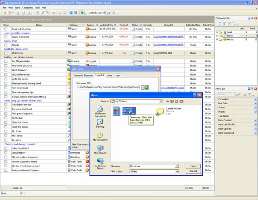The width and height of the screenshot is (258, 200).
Task: Check Done box for Jogging Instruction
Action: pyautogui.click(x=6, y=29)
